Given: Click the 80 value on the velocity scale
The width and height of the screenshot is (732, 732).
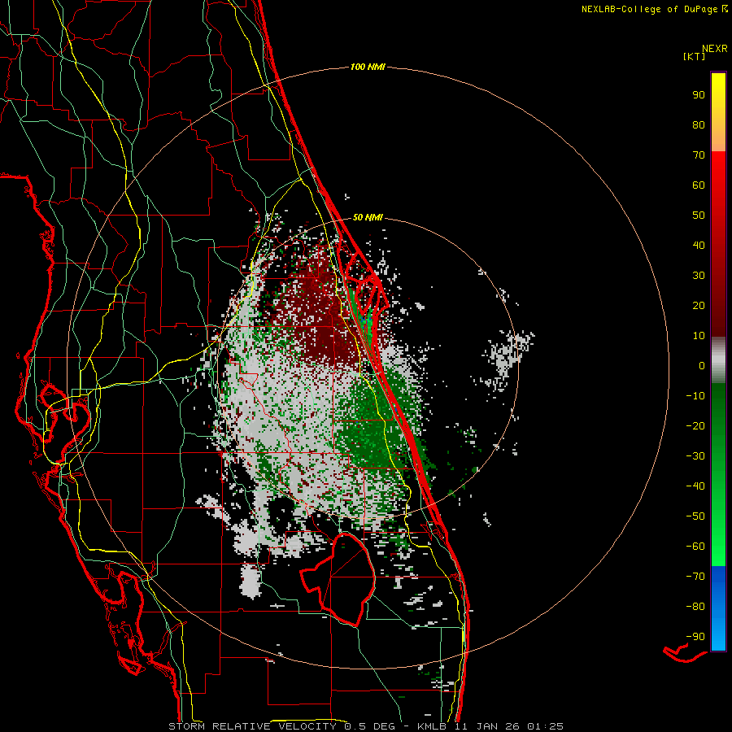Looking at the screenshot, I should (x=699, y=124).
